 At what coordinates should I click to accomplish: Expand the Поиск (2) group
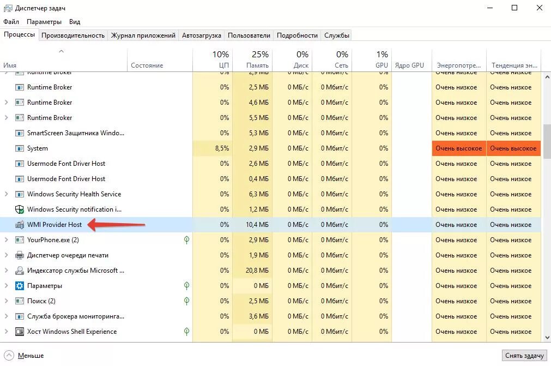pos(7,301)
